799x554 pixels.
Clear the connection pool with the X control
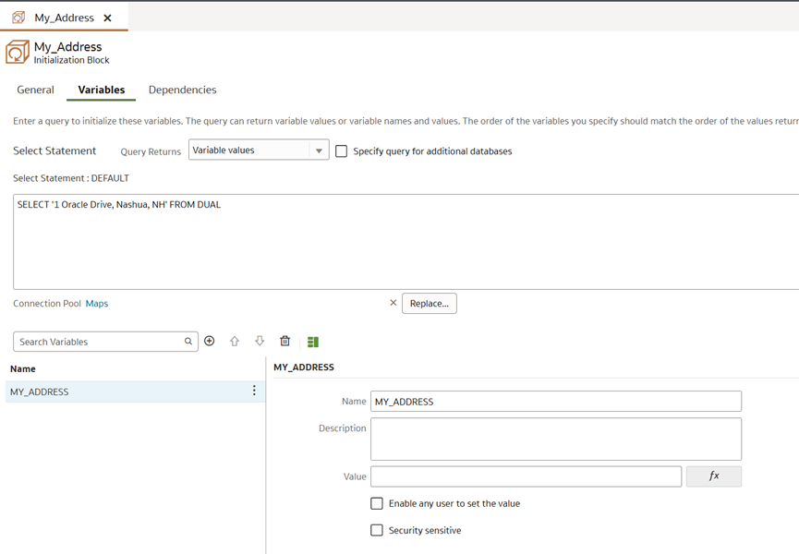(x=393, y=303)
